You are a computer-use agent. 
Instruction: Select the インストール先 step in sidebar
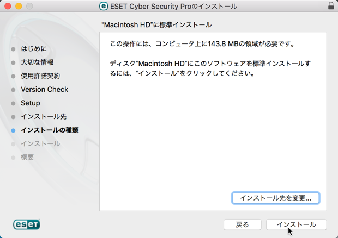(44, 117)
